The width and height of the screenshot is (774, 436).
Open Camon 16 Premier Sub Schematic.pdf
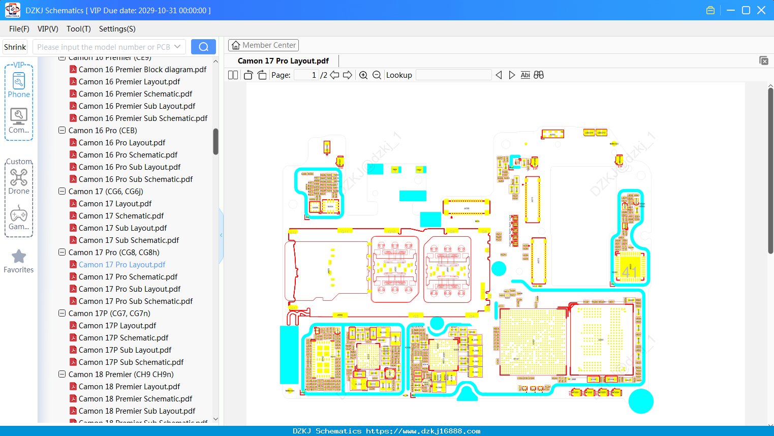coord(143,118)
